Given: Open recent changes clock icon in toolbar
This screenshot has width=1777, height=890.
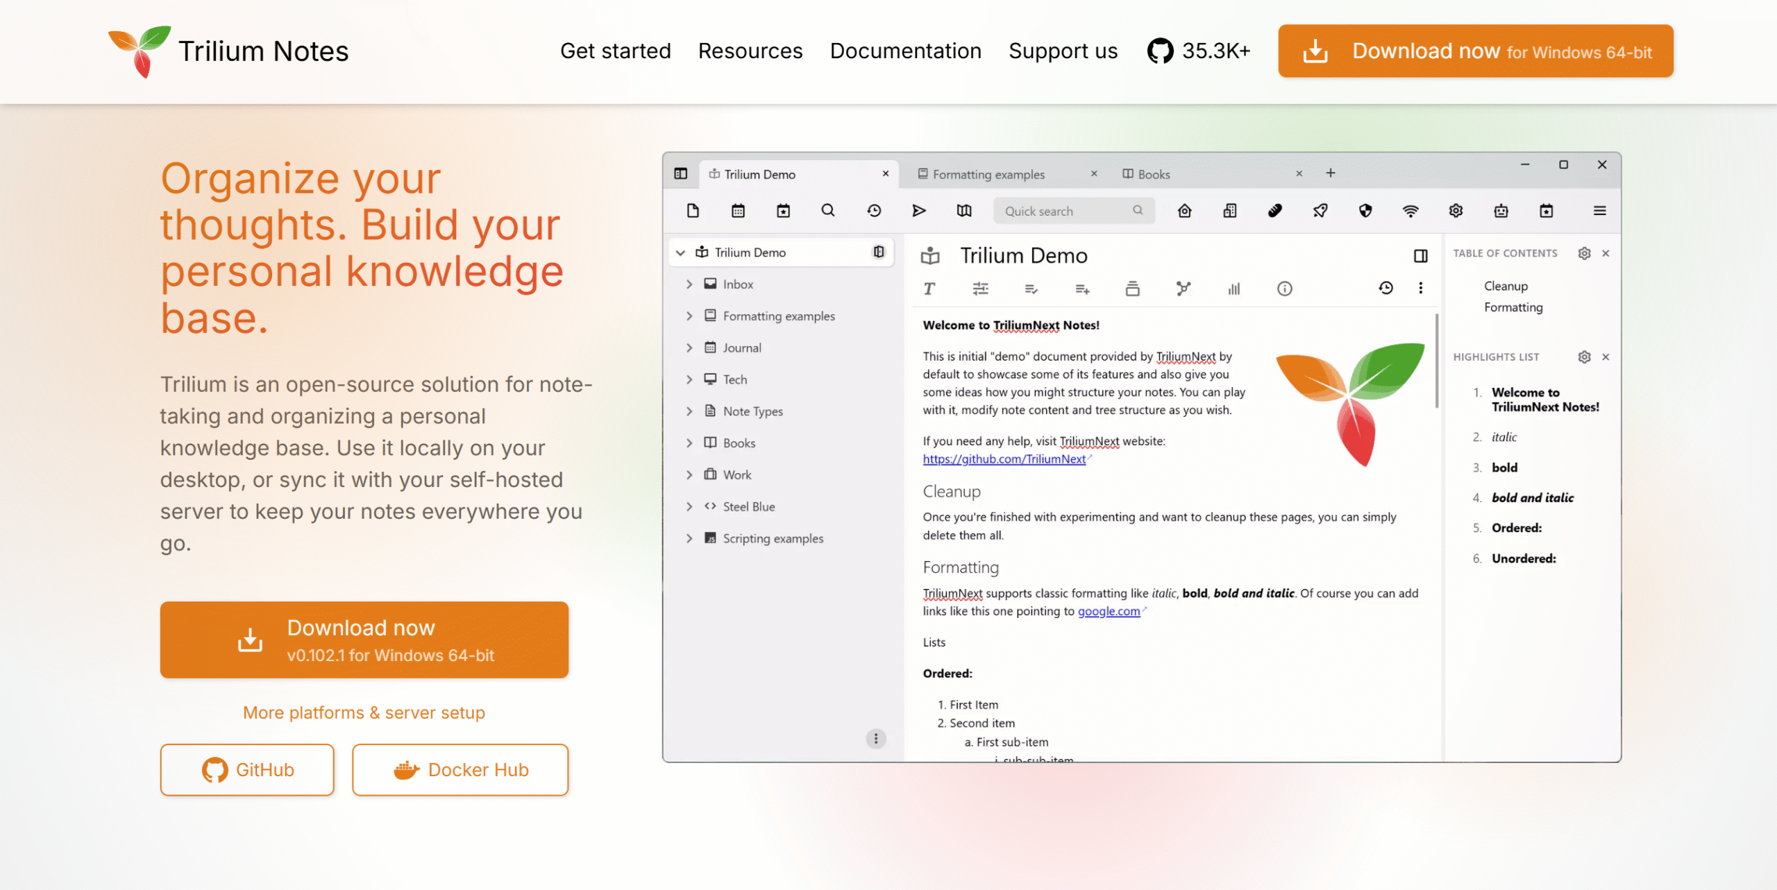Looking at the screenshot, I should pos(874,211).
